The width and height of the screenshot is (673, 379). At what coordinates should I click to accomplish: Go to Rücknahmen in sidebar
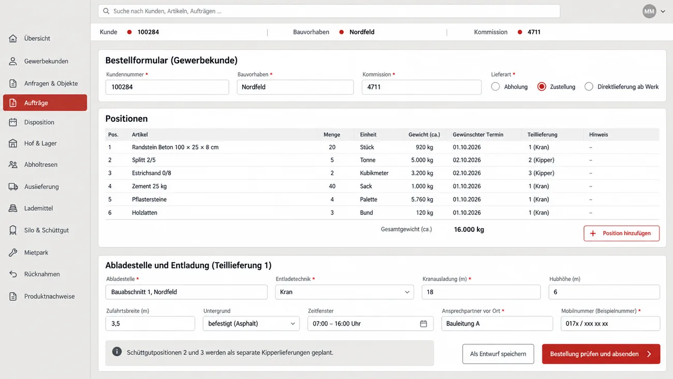pos(45,274)
